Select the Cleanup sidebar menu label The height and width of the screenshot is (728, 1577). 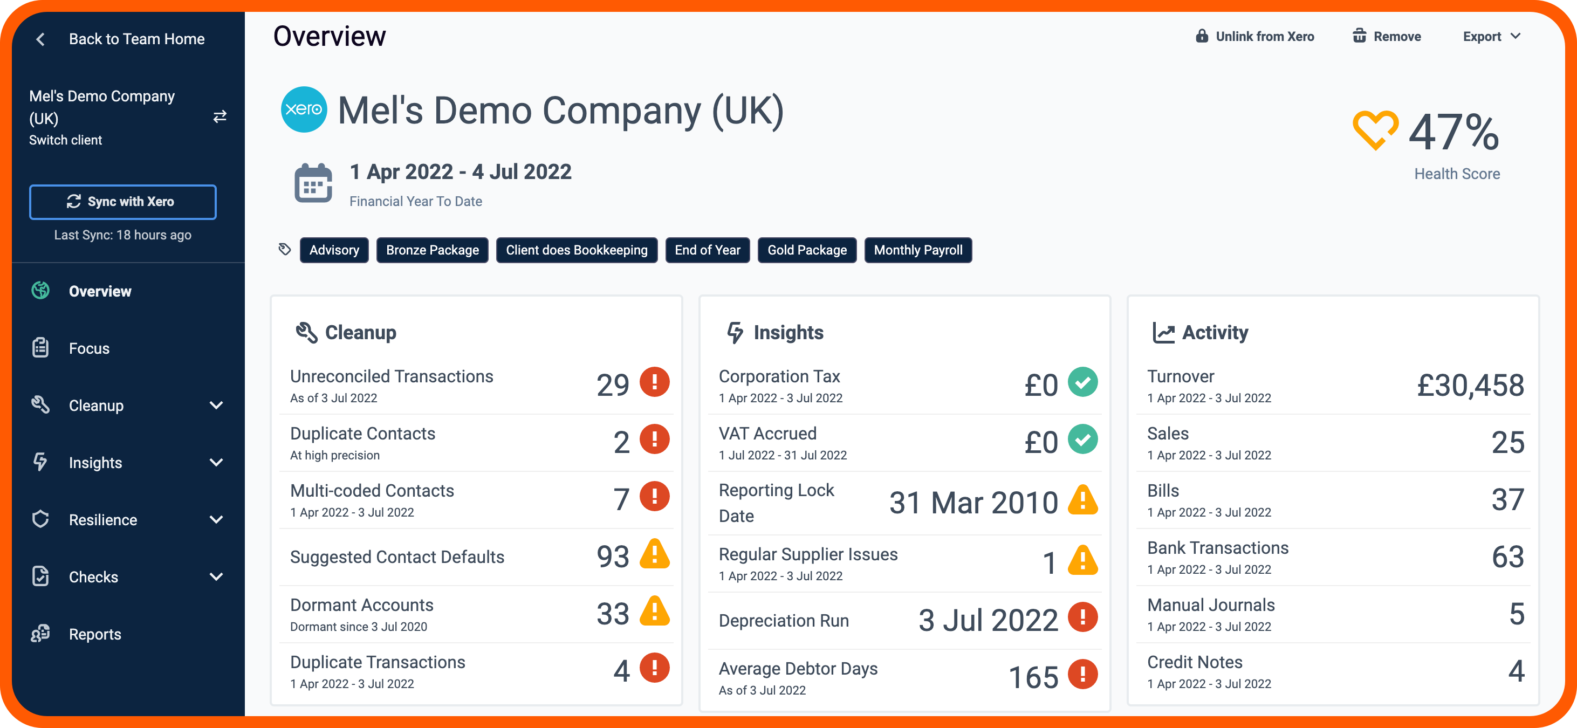coord(96,406)
